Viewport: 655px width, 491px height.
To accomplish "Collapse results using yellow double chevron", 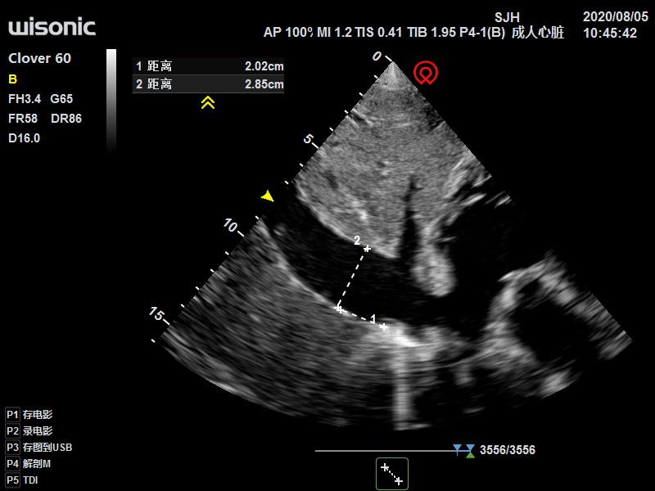I will [x=208, y=102].
